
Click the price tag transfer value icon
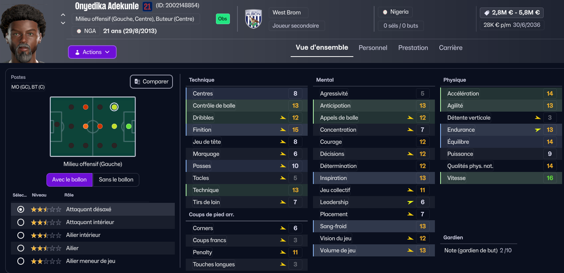487,12
